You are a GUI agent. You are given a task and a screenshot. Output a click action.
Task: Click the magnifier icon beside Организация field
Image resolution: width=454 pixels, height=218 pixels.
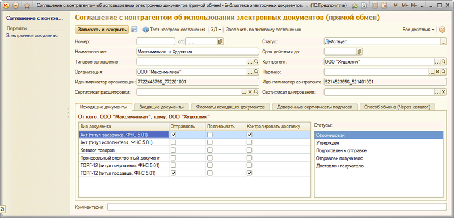[256, 72]
